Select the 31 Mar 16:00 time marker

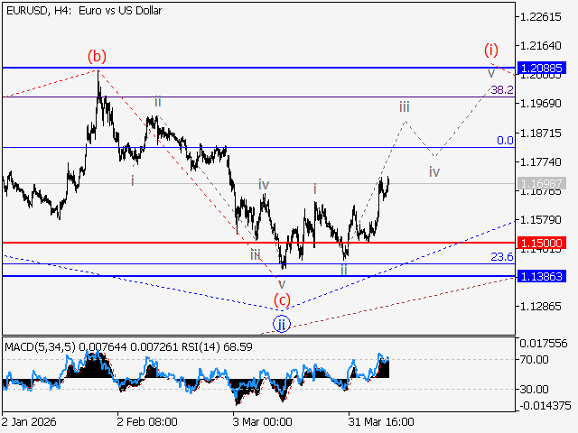click(x=381, y=421)
